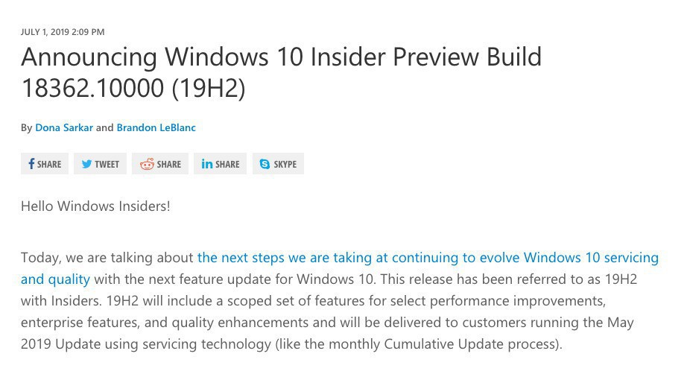Click the "Announcing Windows 10 Insider Preview Build" headline
Viewport: 687px width, 377px height.
tap(281, 57)
